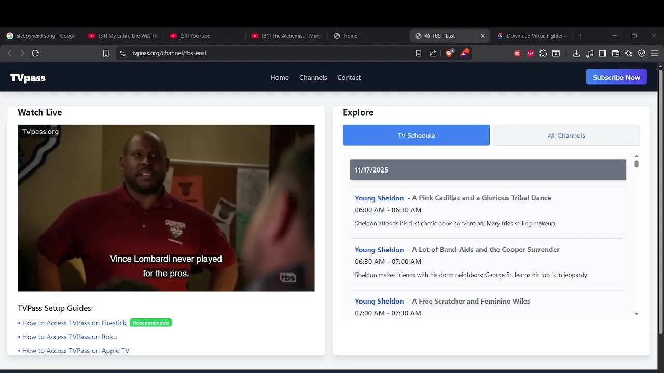Open Channels in the site navigation
The image size is (664, 373).
point(313,77)
